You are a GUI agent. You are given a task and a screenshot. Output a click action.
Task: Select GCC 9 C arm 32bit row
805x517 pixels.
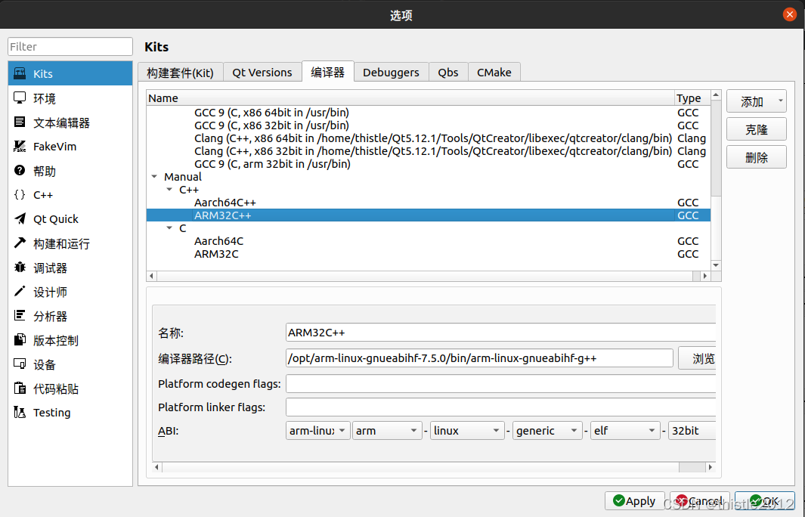(x=428, y=164)
